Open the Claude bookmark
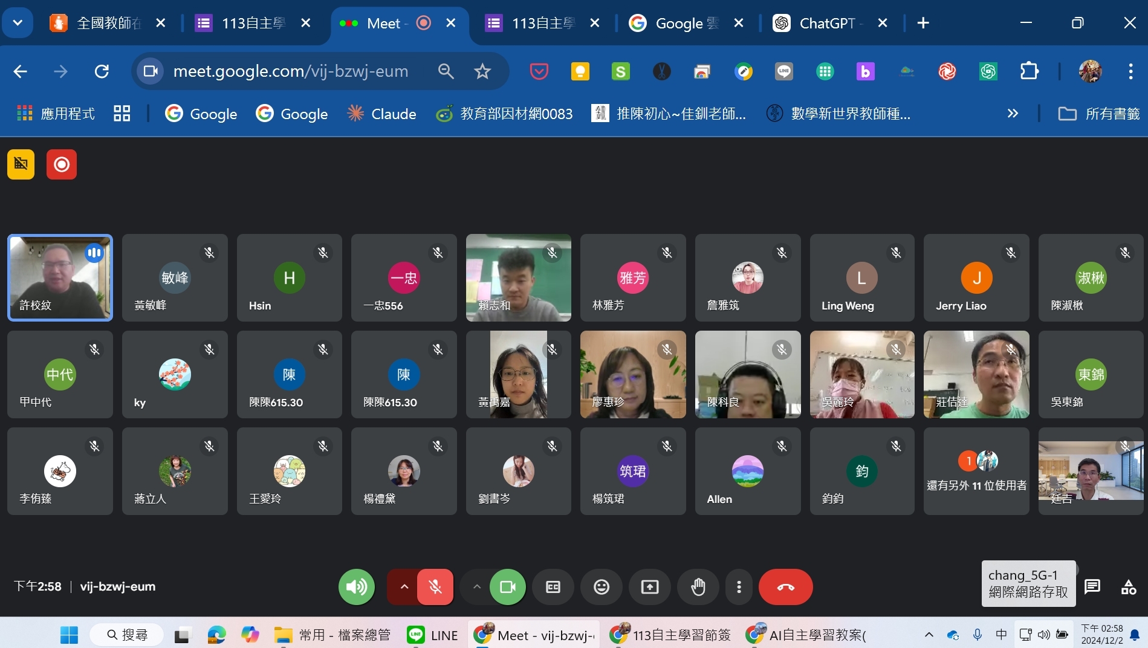This screenshot has width=1148, height=648. coord(382,114)
